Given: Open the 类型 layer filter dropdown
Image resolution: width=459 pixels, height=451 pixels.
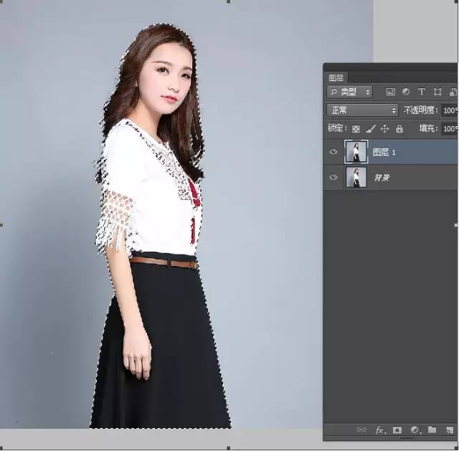Looking at the screenshot, I should point(350,92).
